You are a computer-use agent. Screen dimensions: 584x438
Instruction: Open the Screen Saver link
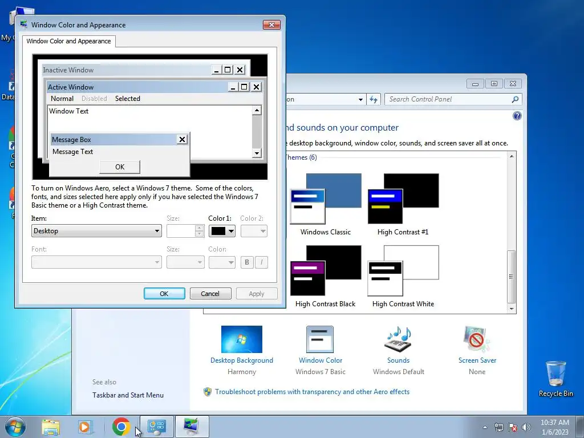477,360
